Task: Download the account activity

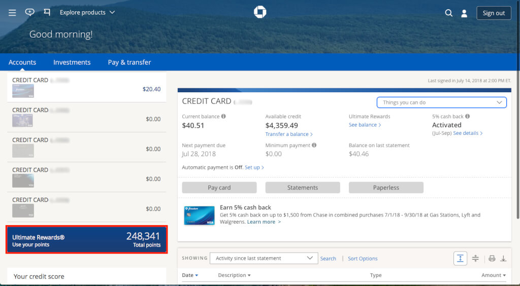Action: pos(503,258)
